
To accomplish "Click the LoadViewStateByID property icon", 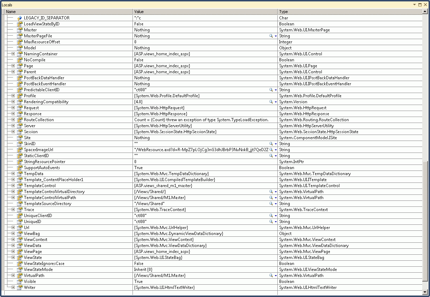I will coord(20,24).
